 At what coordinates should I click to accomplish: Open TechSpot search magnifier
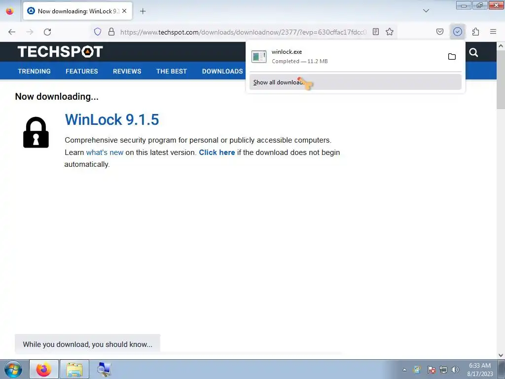pos(473,52)
